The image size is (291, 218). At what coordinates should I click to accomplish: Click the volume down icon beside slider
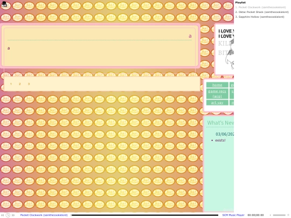[x=271, y=215]
